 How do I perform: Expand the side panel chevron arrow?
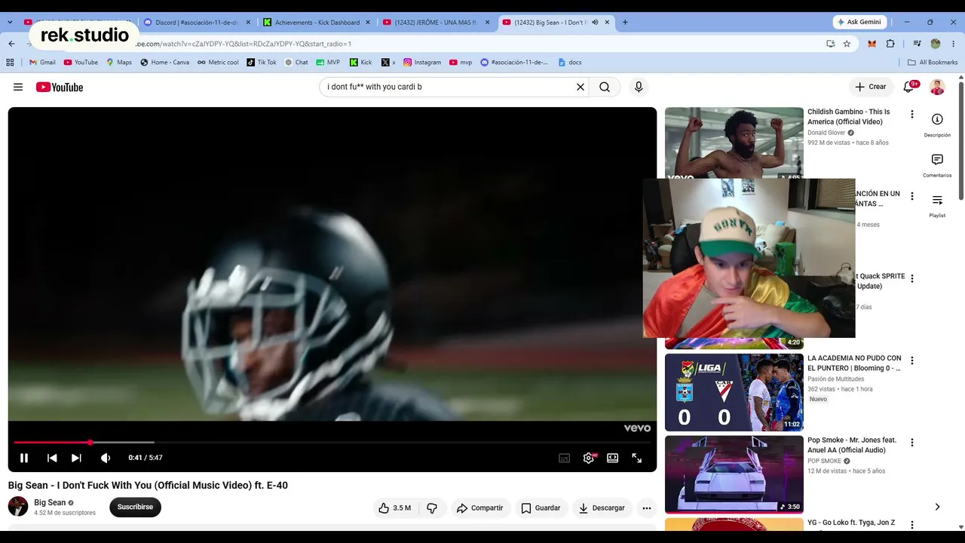pos(937,507)
